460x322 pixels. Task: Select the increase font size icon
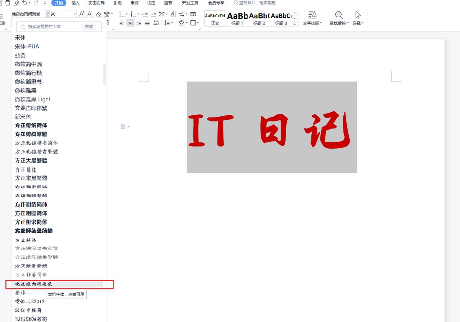pyautogui.click(x=81, y=14)
